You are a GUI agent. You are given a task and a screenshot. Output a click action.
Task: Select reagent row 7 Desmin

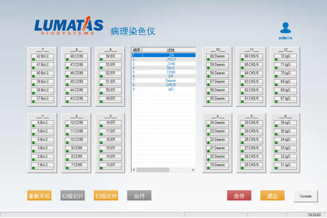click(x=163, y=80)
